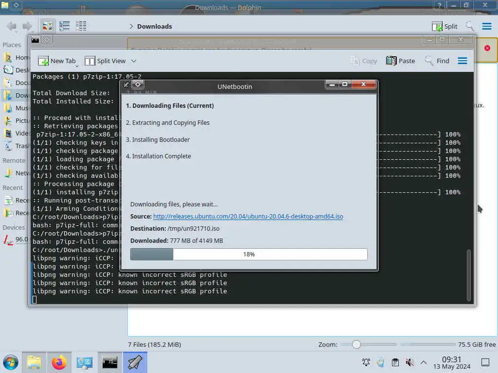Open the Ubuntu ISO source link
Viewport: 498px width, 373px height.
click(248, 216)
